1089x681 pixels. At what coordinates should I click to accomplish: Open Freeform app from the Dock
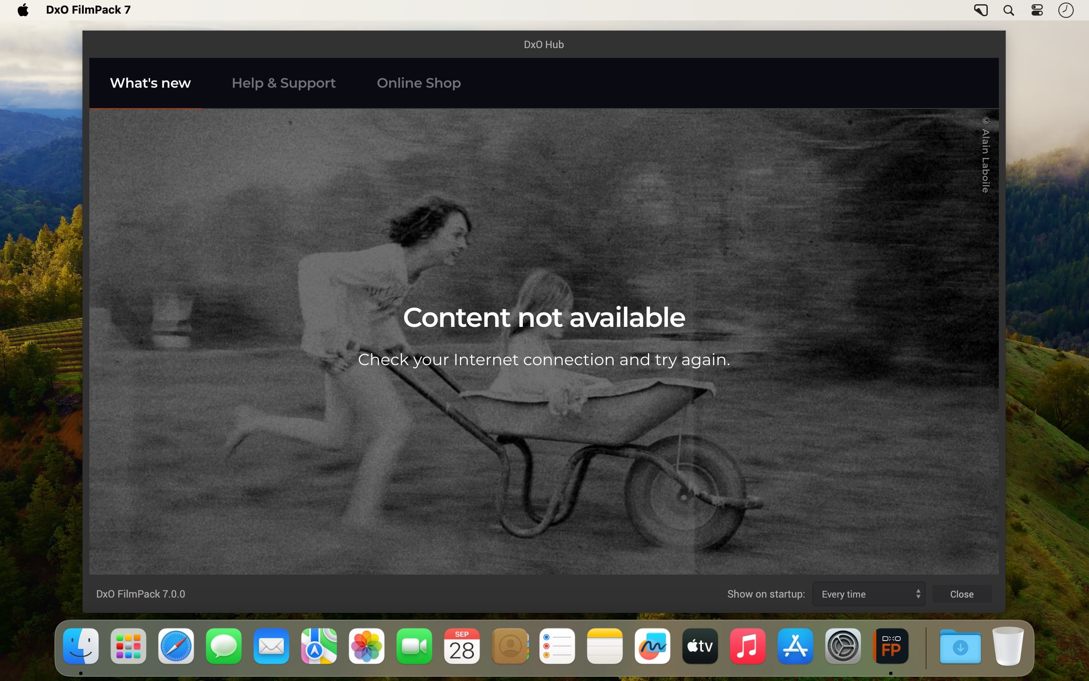pos(653,647)
